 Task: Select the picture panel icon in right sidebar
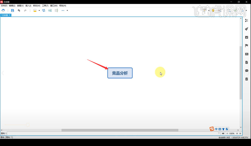pos(246,37)
